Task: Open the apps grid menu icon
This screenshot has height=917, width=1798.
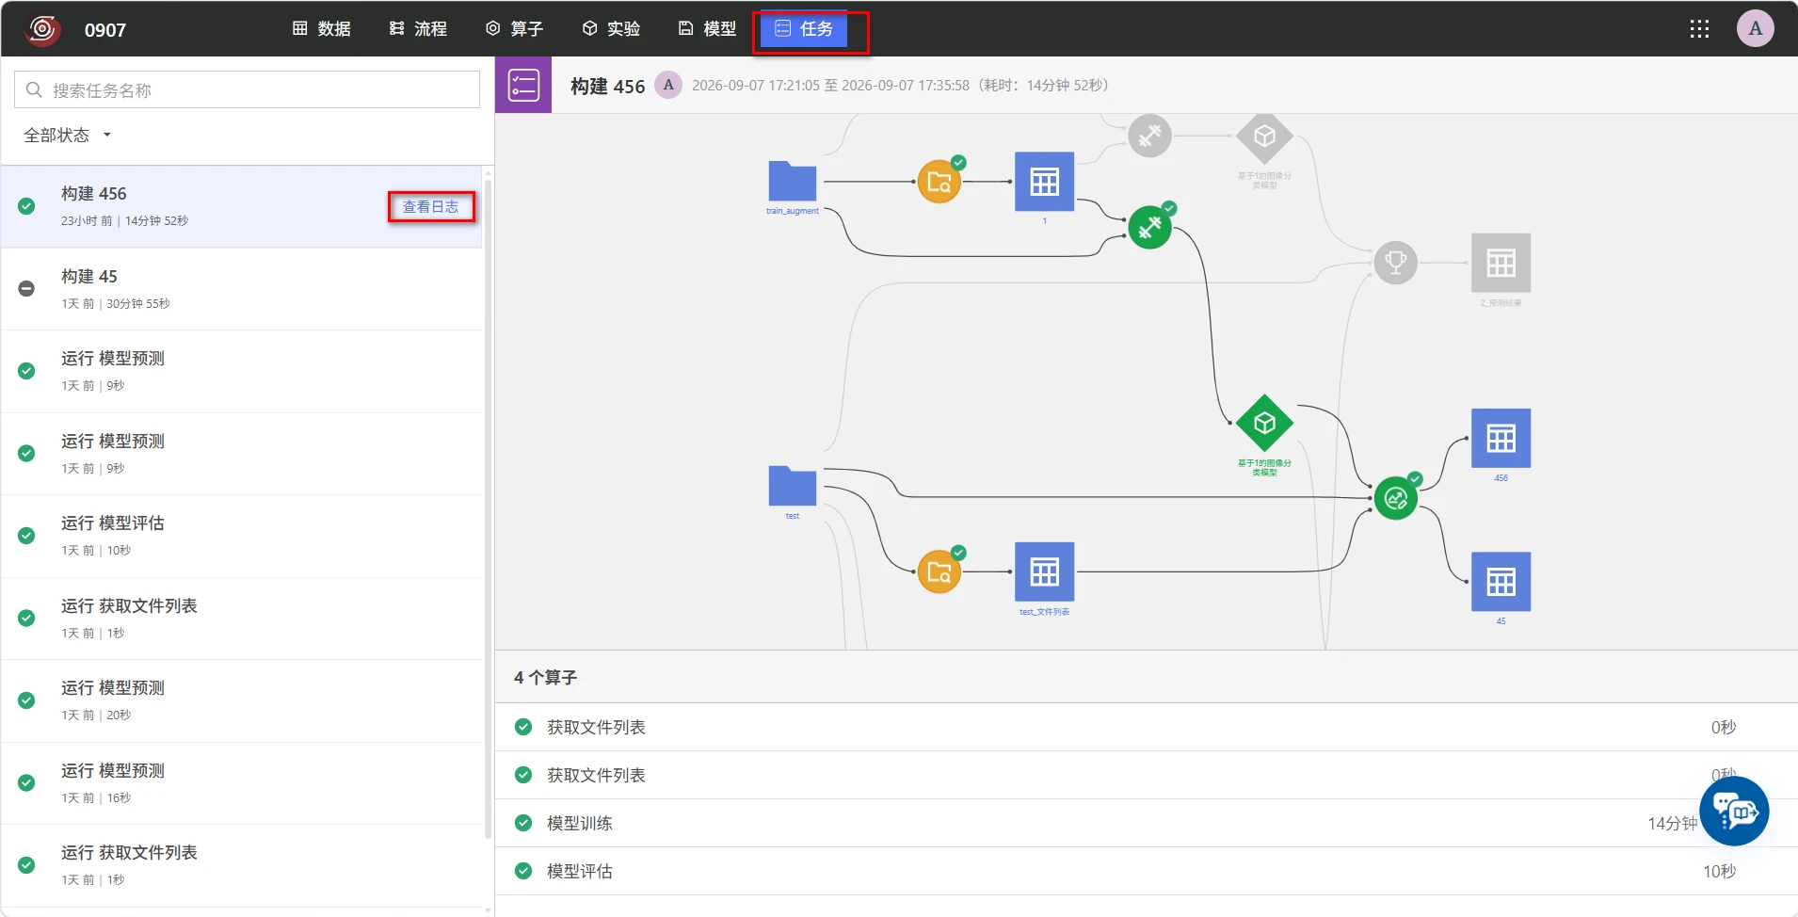Action: click(1699, 29)
